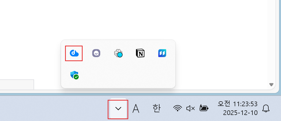Image resolution: width=281 pixels, height=121 pixels.
Task: Open the Notion icon in the tray
Action: 140,53
